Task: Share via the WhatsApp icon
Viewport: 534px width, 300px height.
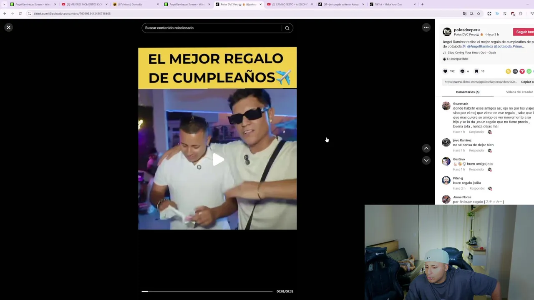Action: point(529,71)
